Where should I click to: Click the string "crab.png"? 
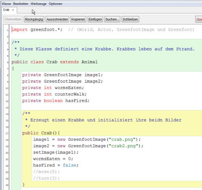122,140
